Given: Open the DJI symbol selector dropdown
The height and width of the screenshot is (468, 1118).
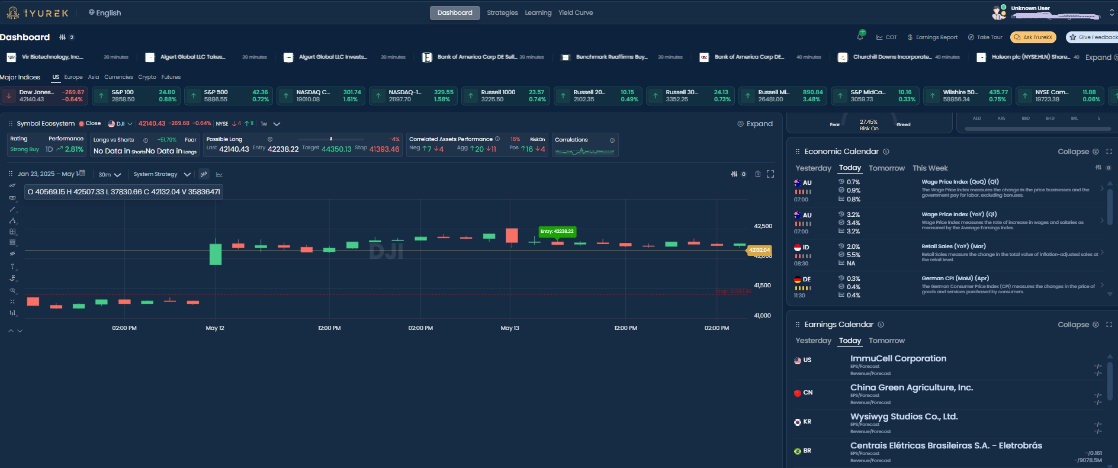Looking at the screenshot, I should 120,124.
